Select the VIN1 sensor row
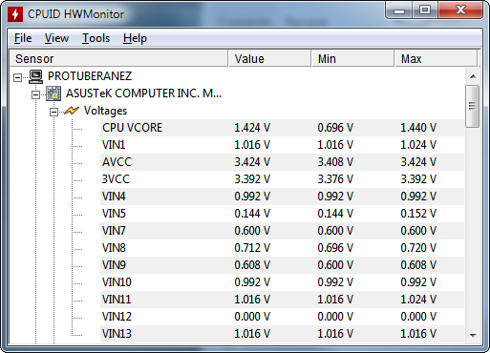Image resolution: width=490 pixels, height=353 pixels. click(x=282, y=145)
